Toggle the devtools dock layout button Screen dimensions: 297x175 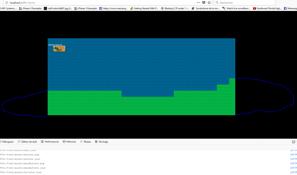point(294,142)
